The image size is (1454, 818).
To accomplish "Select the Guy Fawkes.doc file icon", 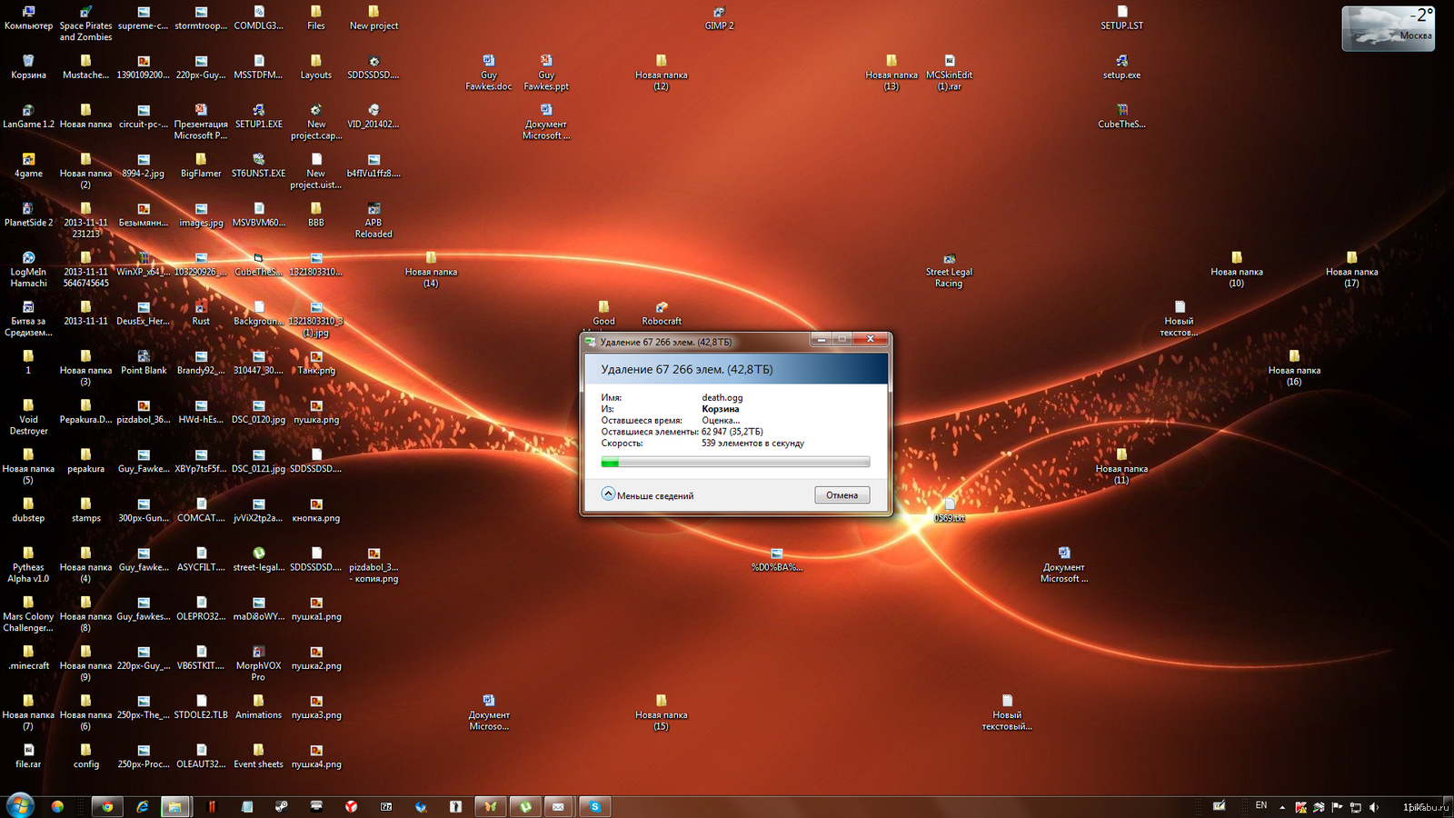I will (489, 73).
